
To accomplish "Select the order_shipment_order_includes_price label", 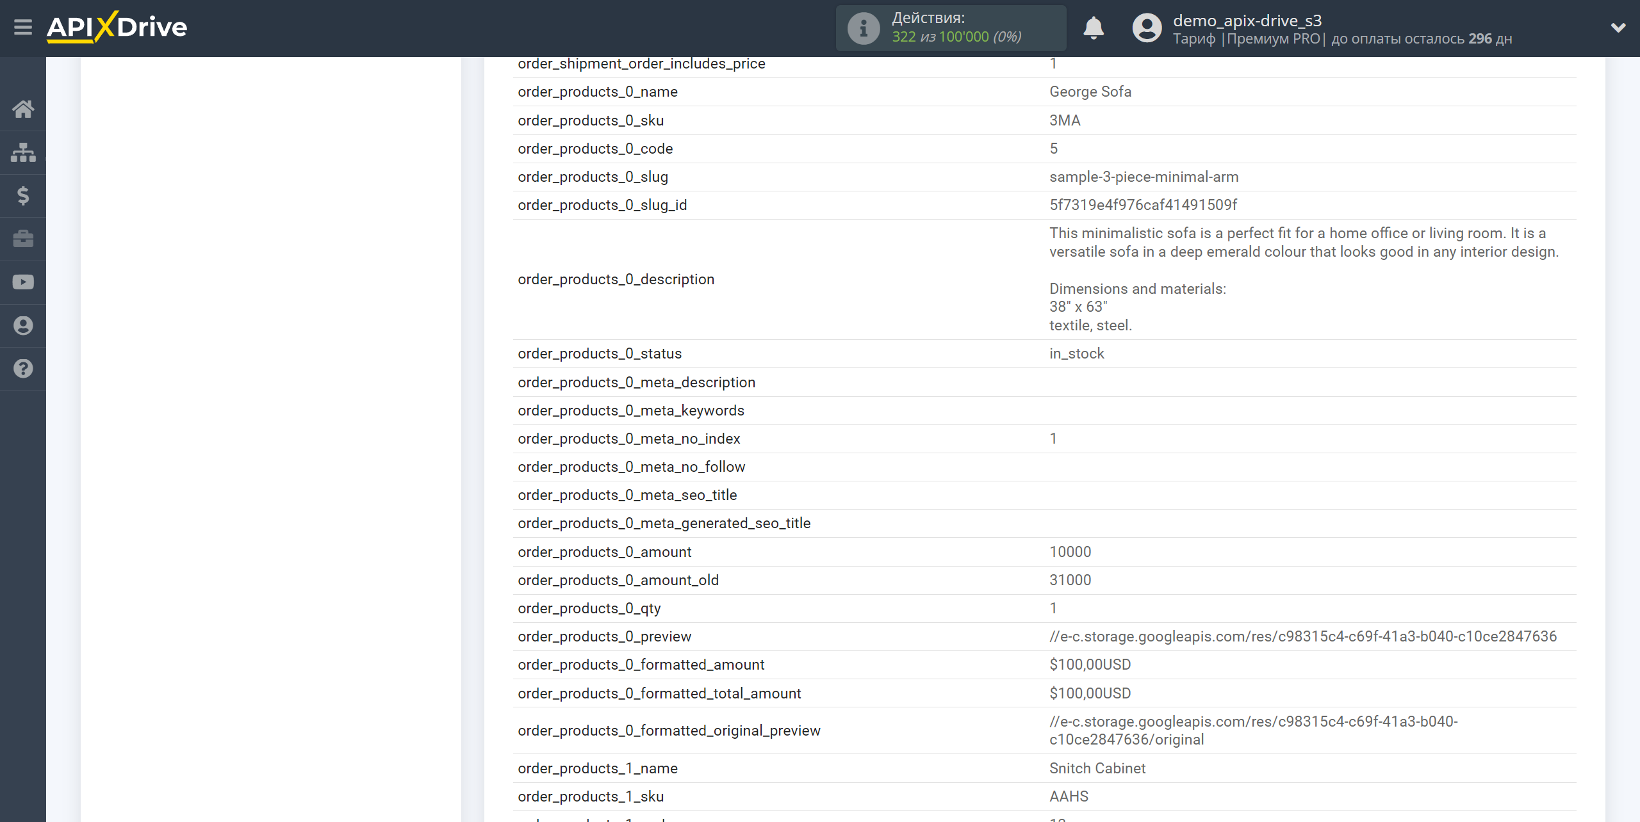I will [x=641, y=63].
